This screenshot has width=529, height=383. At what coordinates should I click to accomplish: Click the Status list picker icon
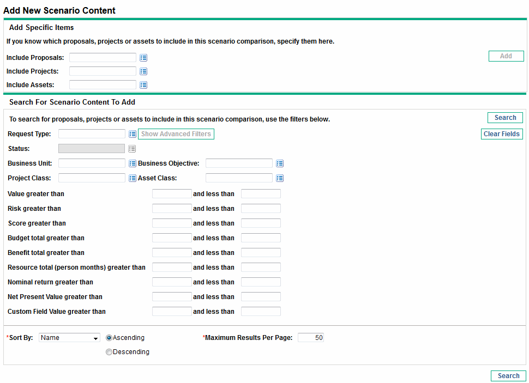click(x=132, y=149)
